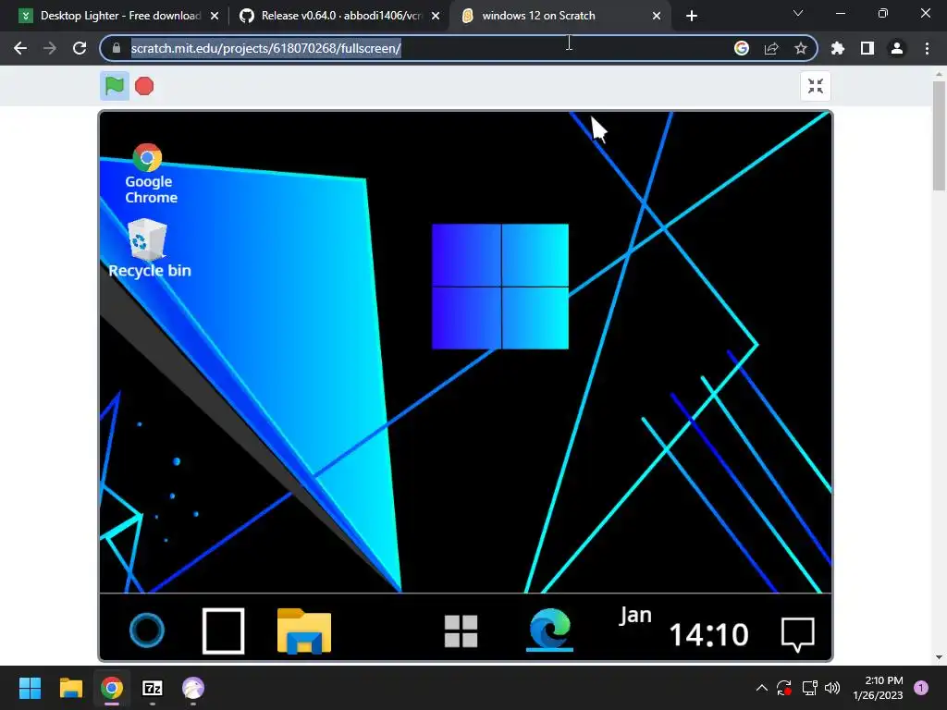
Task: Close the windows 12 on Scratch tab
Action: pos(657,16)
